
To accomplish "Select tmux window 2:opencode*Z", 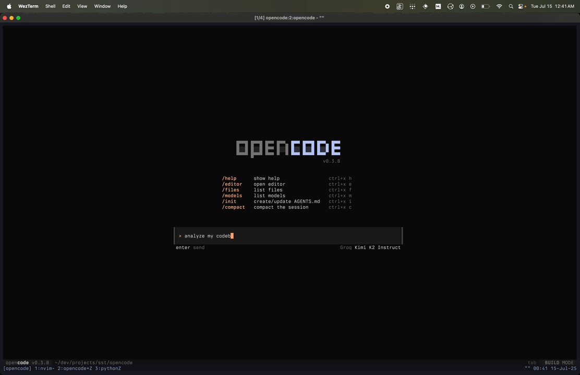I will coord(75,368).
